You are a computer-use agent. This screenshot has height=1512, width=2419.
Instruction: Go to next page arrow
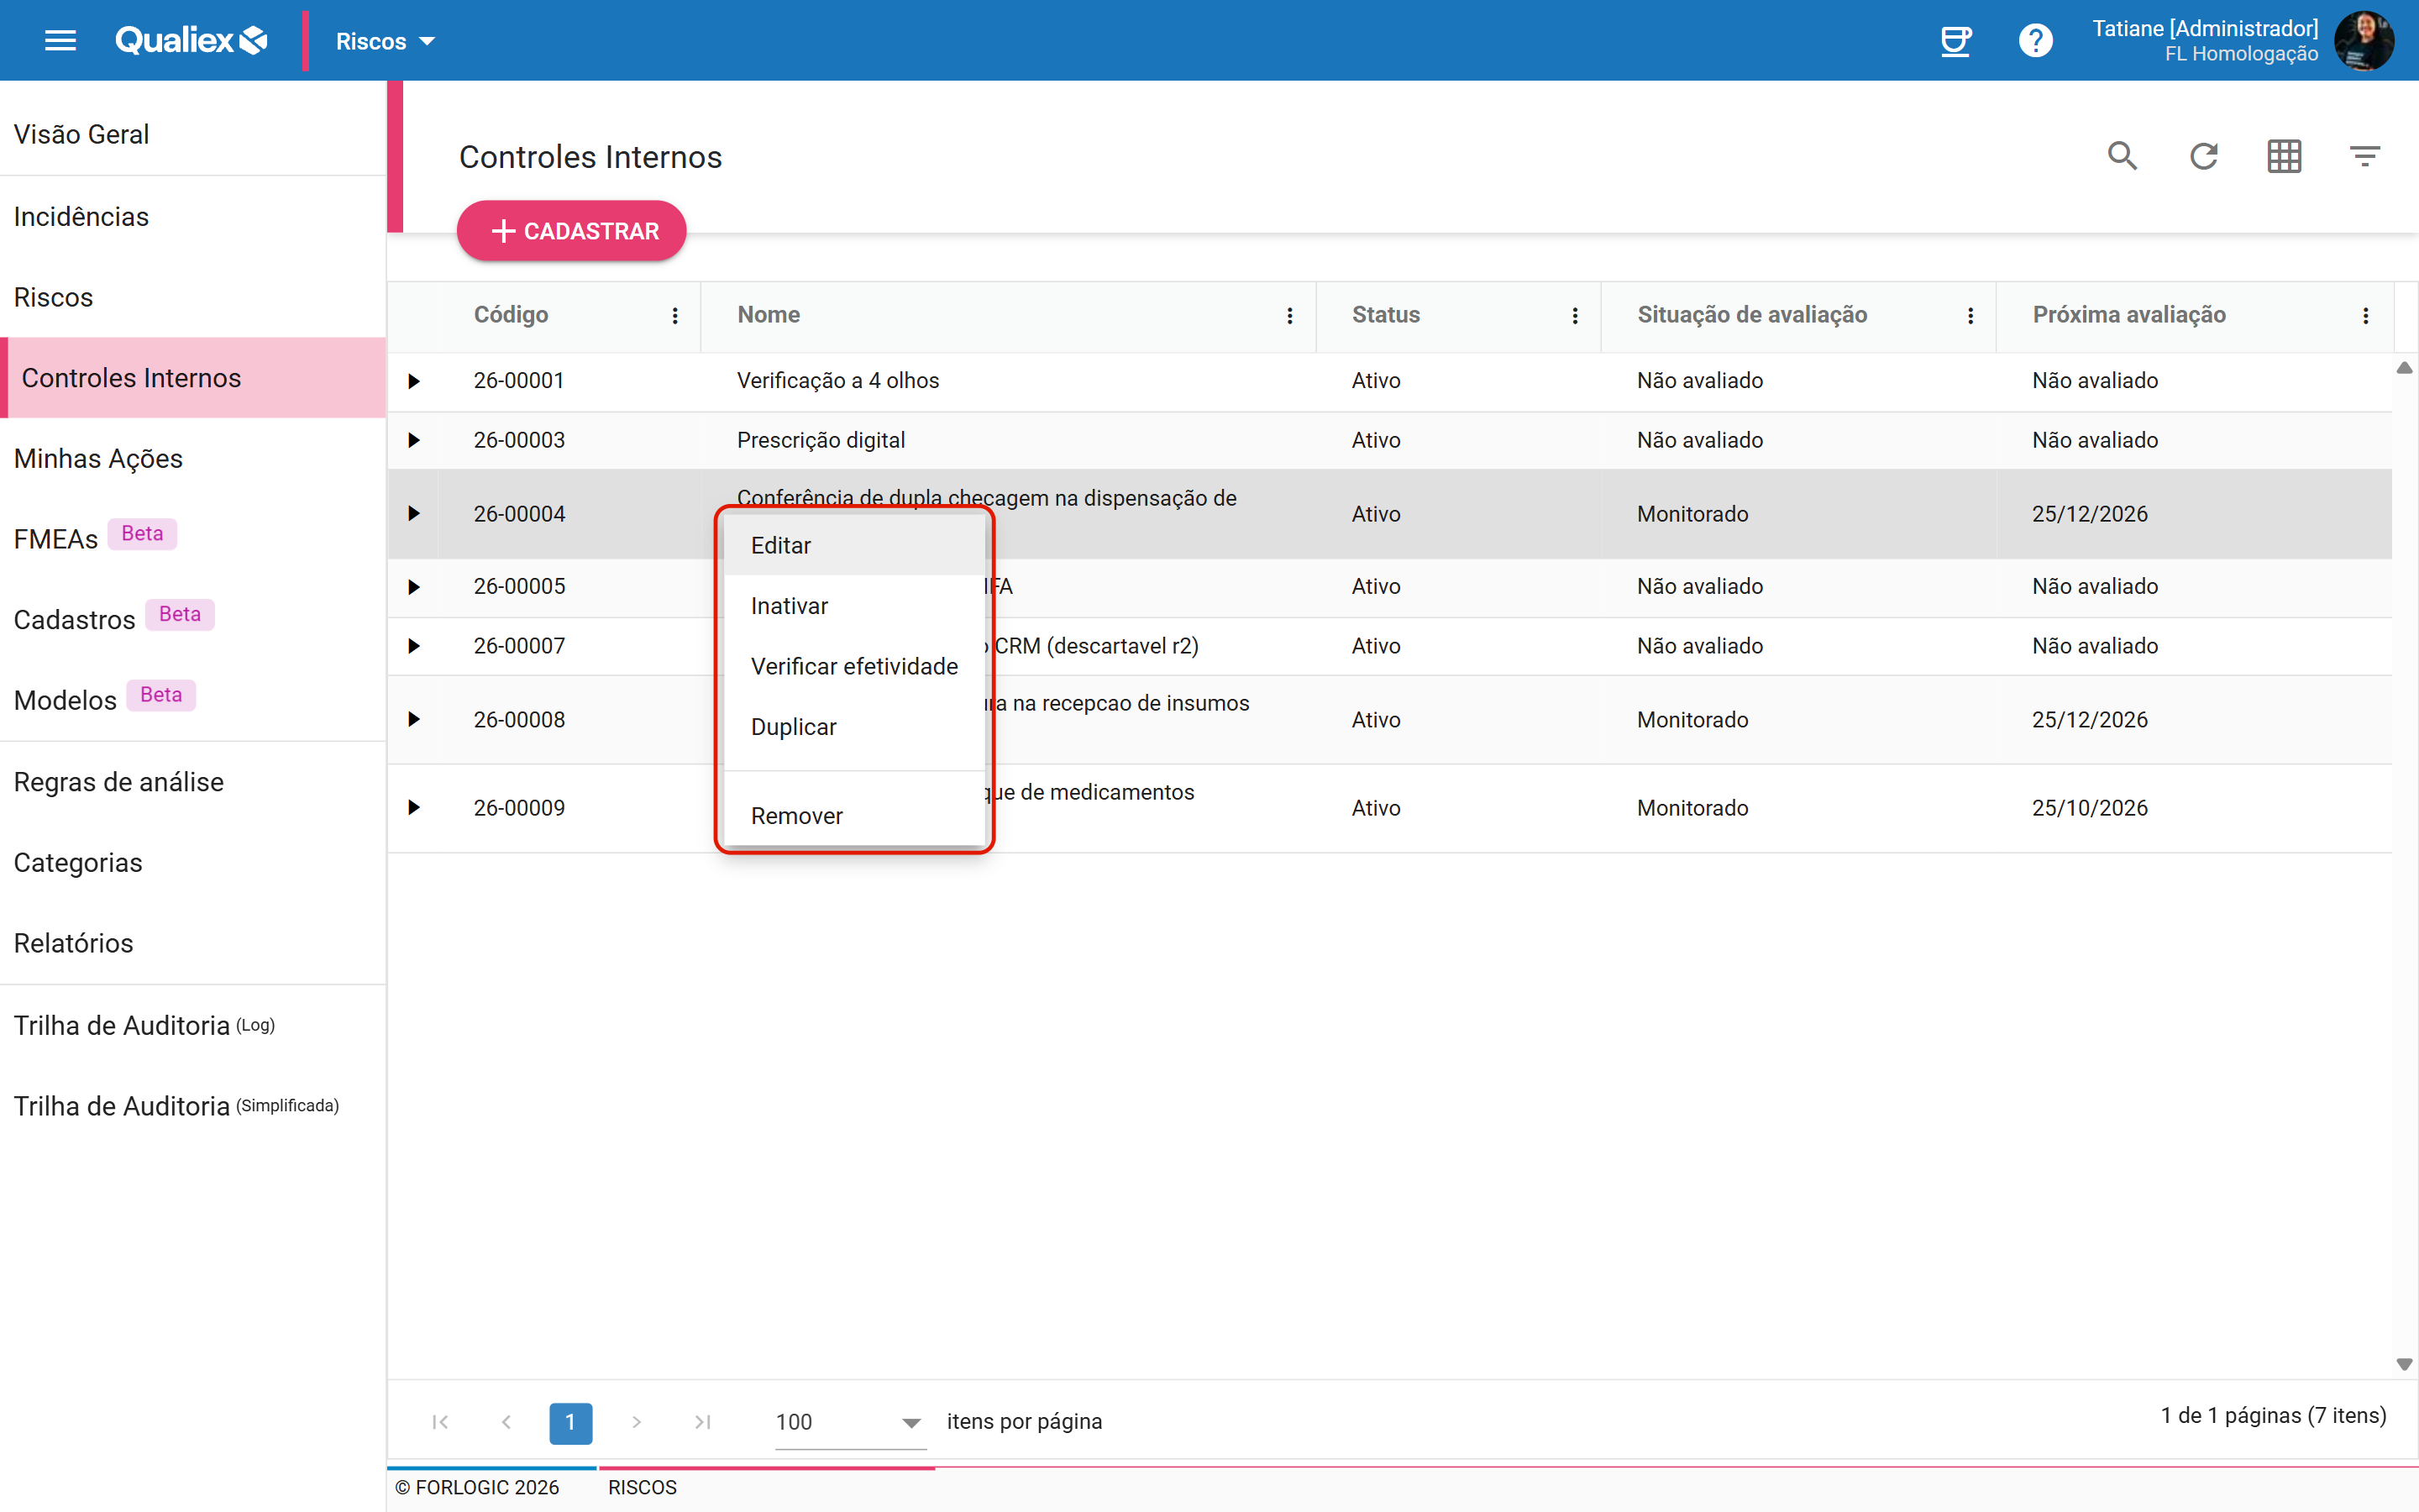point(637,1422)
